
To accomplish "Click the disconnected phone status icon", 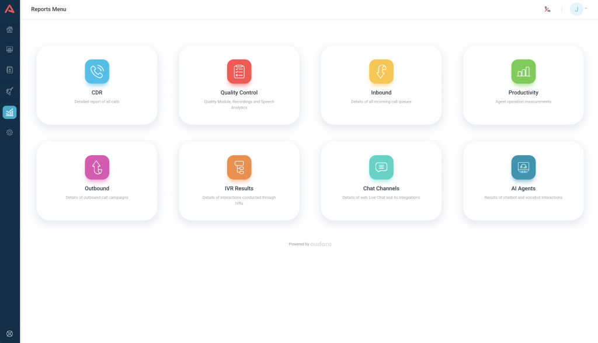I will tap(547, 9).
